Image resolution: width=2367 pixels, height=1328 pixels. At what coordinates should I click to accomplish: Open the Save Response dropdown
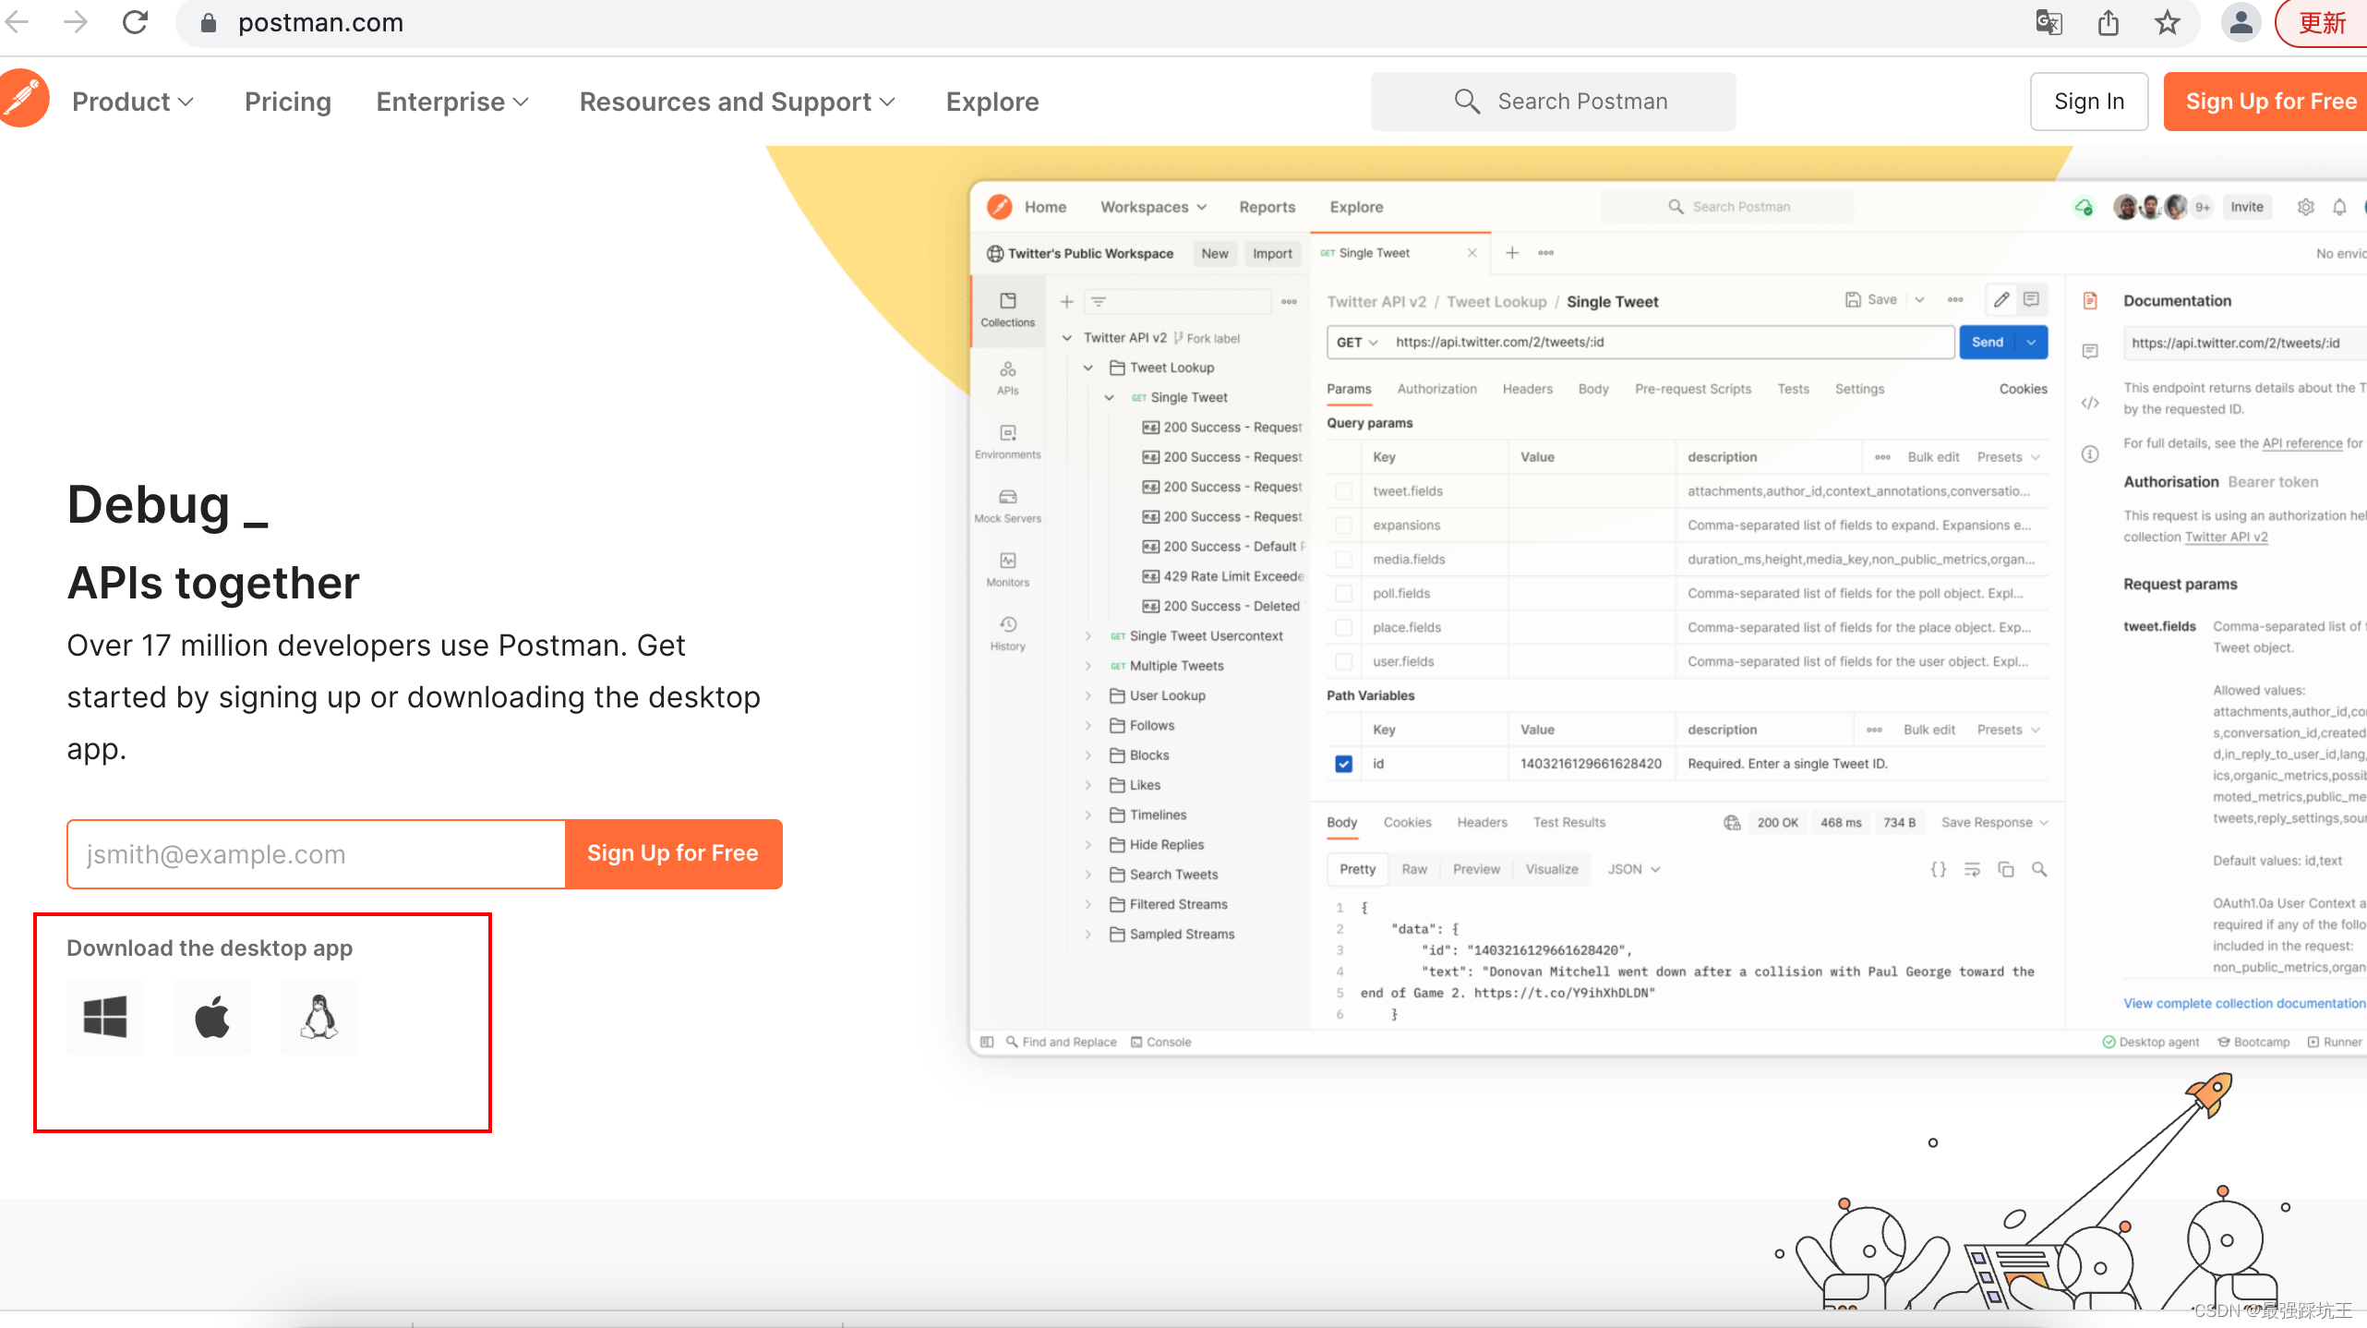[1994, 822]
